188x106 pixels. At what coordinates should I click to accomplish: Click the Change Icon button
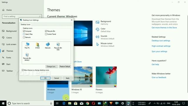pos(52,67)
